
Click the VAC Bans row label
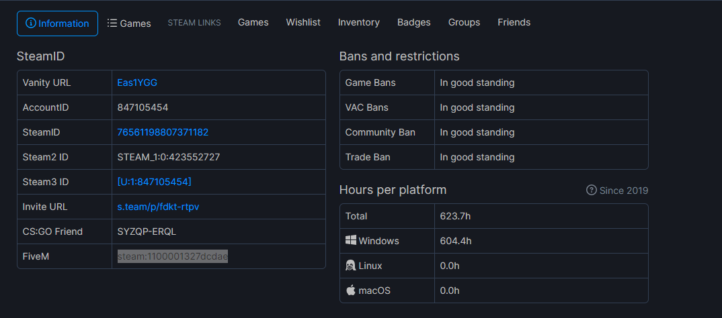pos(366,107)
